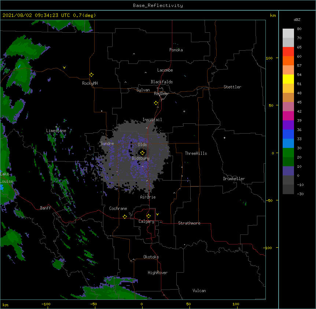Screen dimensions: 316x309
Task: Click the RedDeer city label
Action: tap(161, 94)
